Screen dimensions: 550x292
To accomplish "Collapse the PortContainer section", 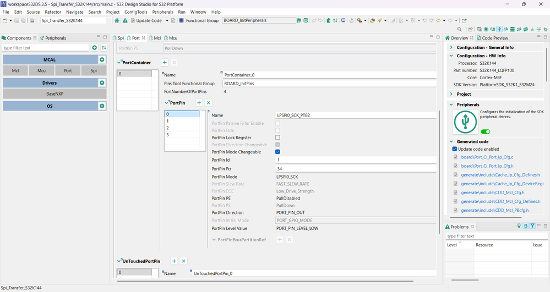I will pyautogui.click(x=119, y=62).
